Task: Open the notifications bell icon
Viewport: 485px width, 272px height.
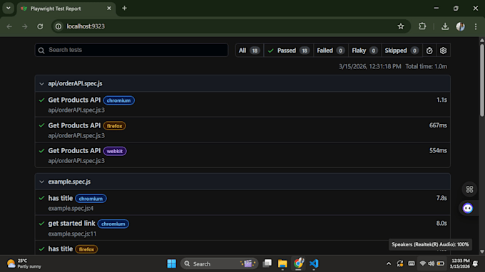Action: [x=476, y=263]
